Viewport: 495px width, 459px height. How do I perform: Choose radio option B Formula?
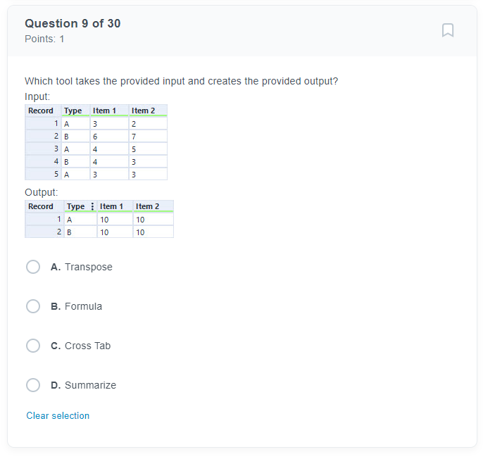[x=33, y=306]
